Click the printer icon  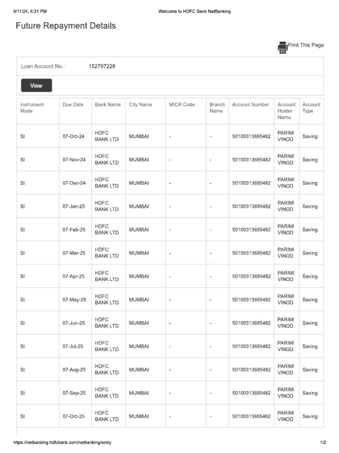click(x=282, y=47)
